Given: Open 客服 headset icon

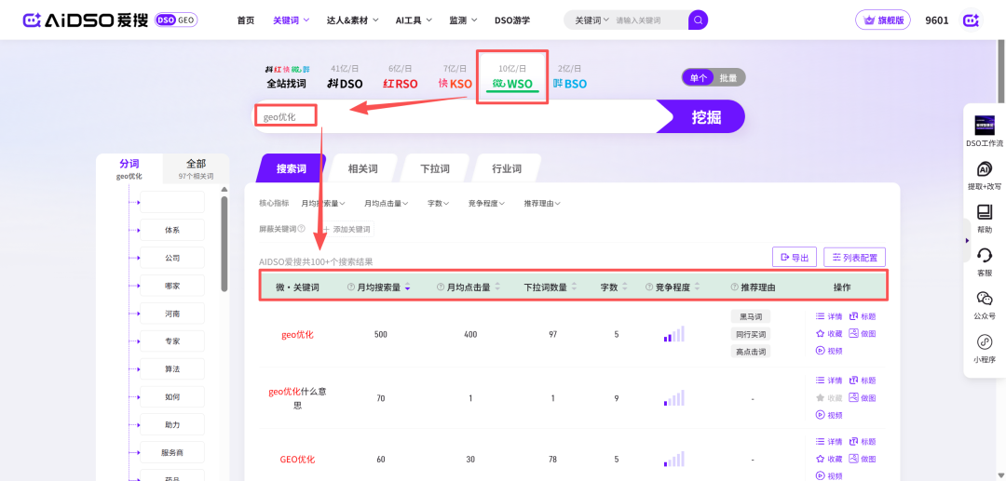Looking at the screenshot, I should (985, 256).
